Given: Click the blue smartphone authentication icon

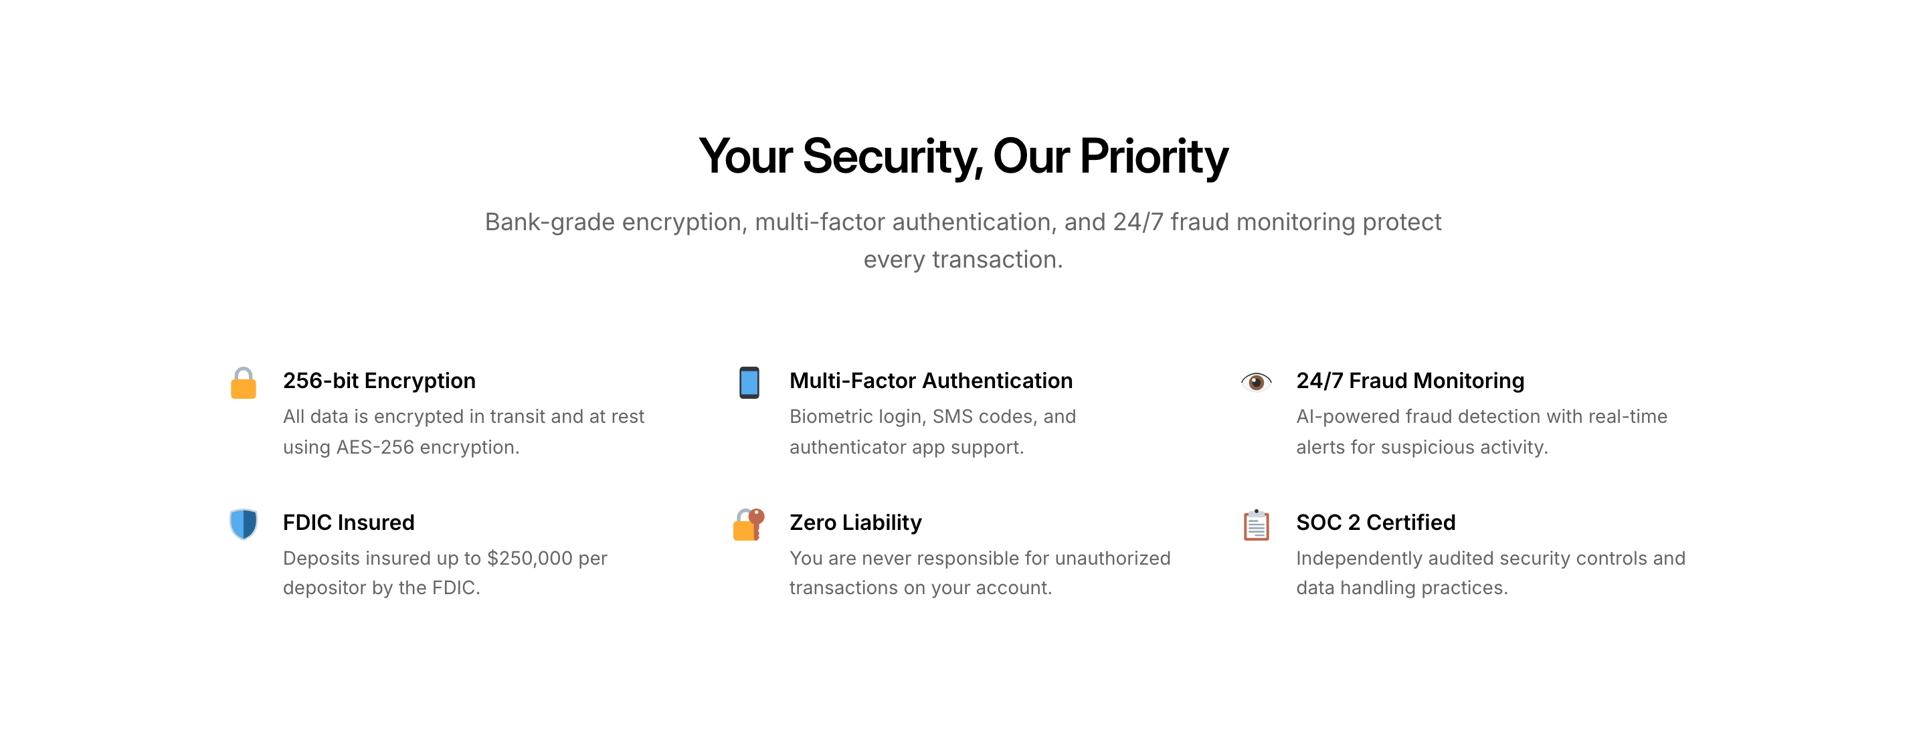Looking at the screenshot, I should click(749, 383).
